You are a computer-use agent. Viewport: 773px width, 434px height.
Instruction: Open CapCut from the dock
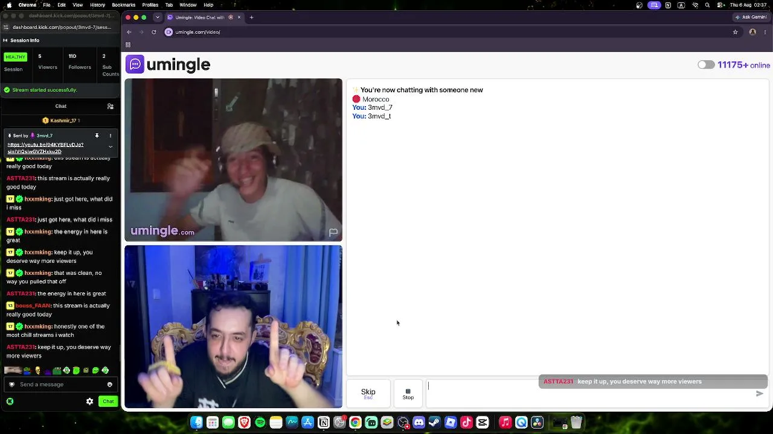point(483,423)
